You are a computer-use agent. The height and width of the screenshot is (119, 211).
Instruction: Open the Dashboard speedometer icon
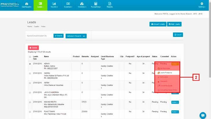[27, 4]
